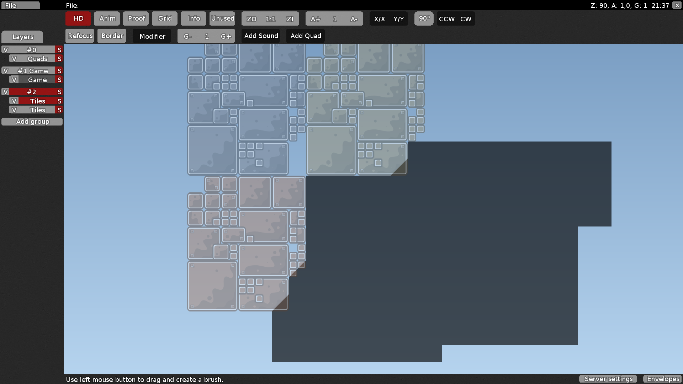Rotate brush counter-clockwise with CCW
Screen dimensions: 683x384
click(x=446, y=19)
